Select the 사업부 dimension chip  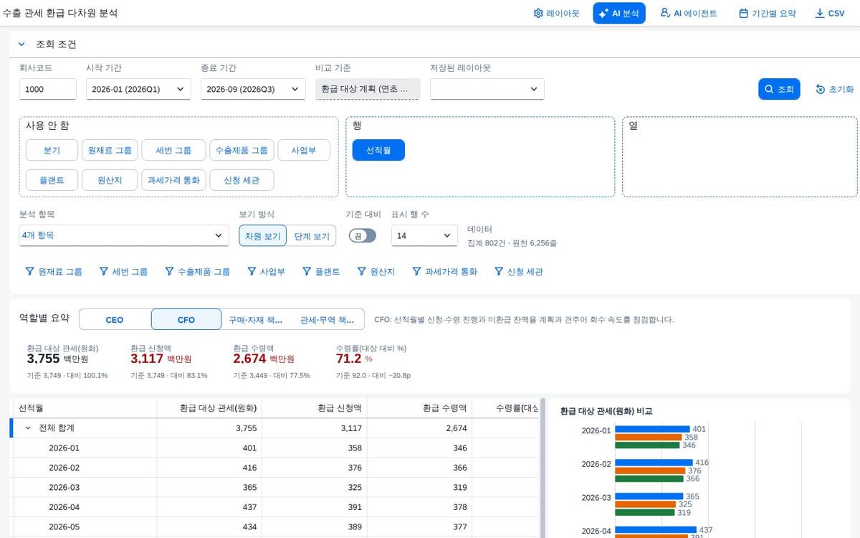pyautogui.click(x=304, y=151)
